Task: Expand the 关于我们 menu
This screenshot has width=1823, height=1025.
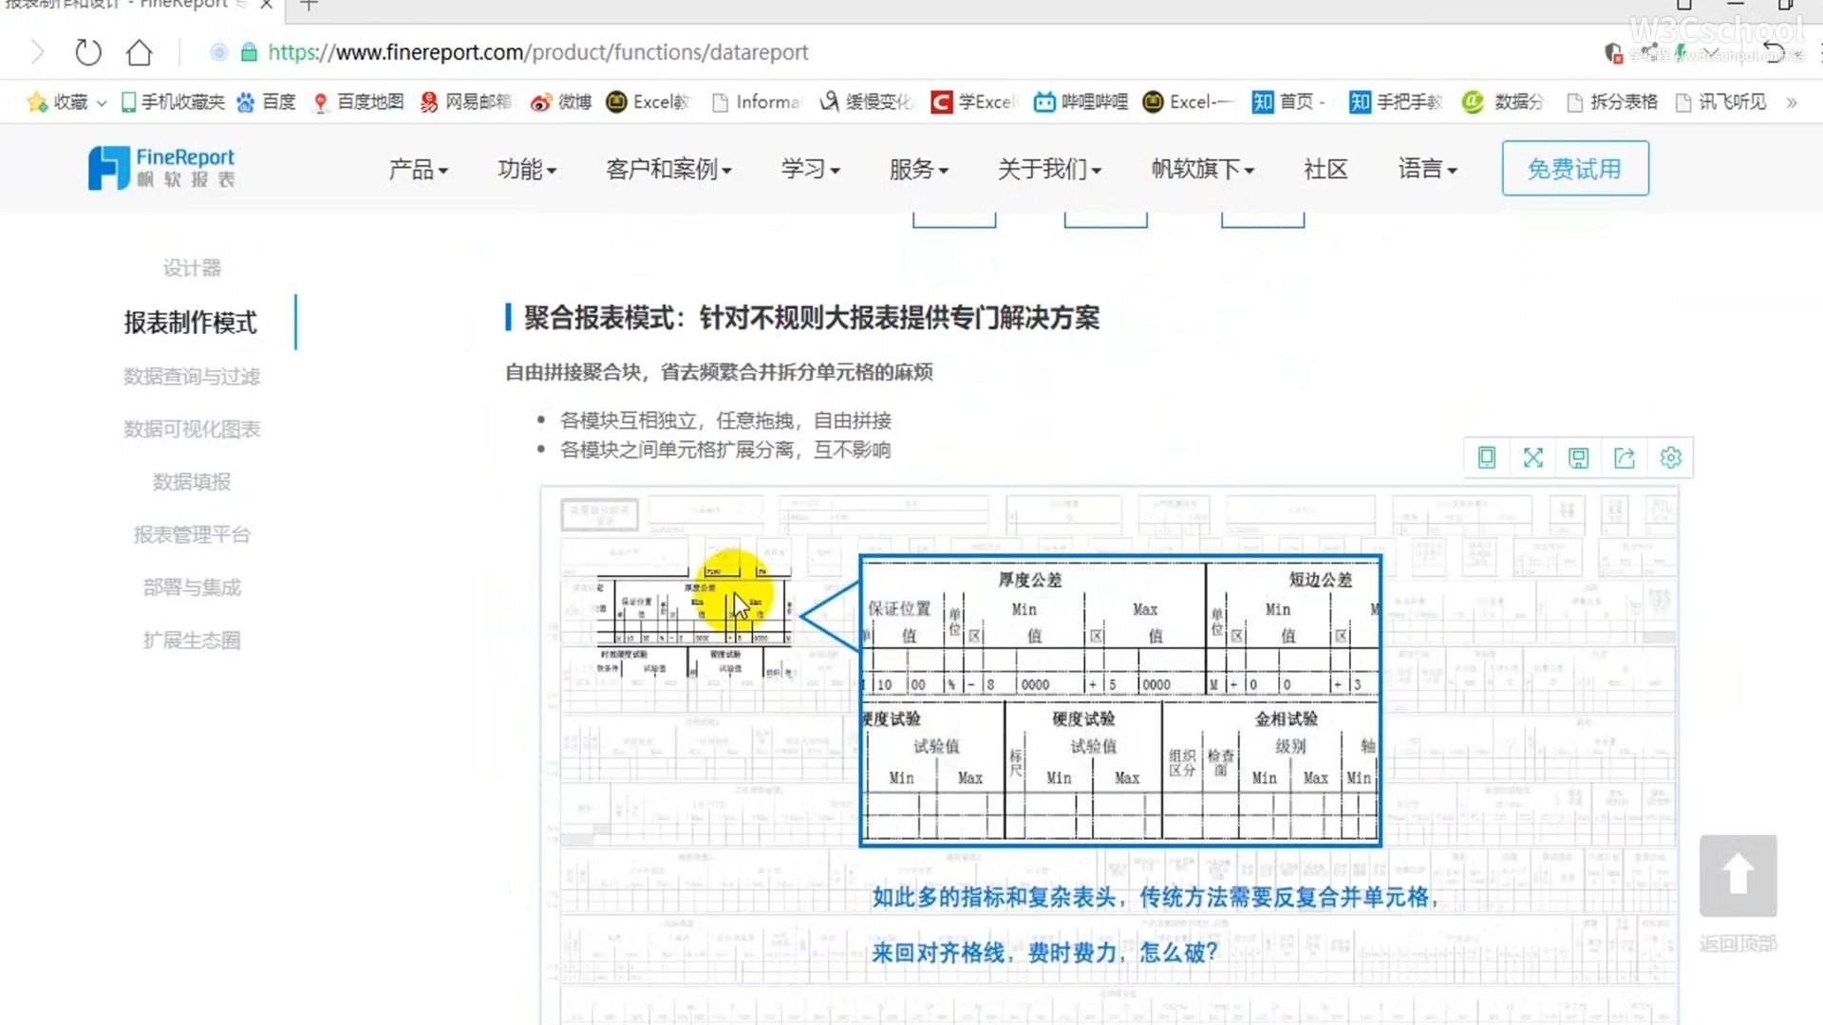Action: (1049, 169)
